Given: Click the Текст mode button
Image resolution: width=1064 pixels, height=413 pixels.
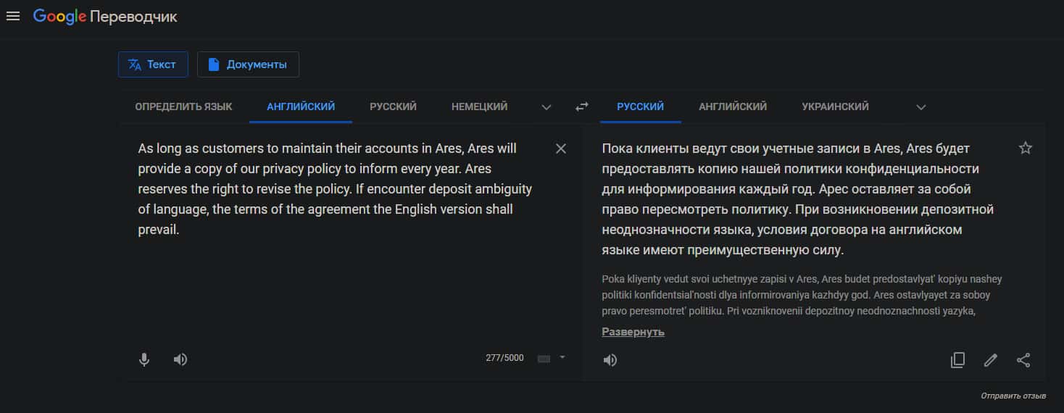Looking at the screenshot, I should (153, 64).
